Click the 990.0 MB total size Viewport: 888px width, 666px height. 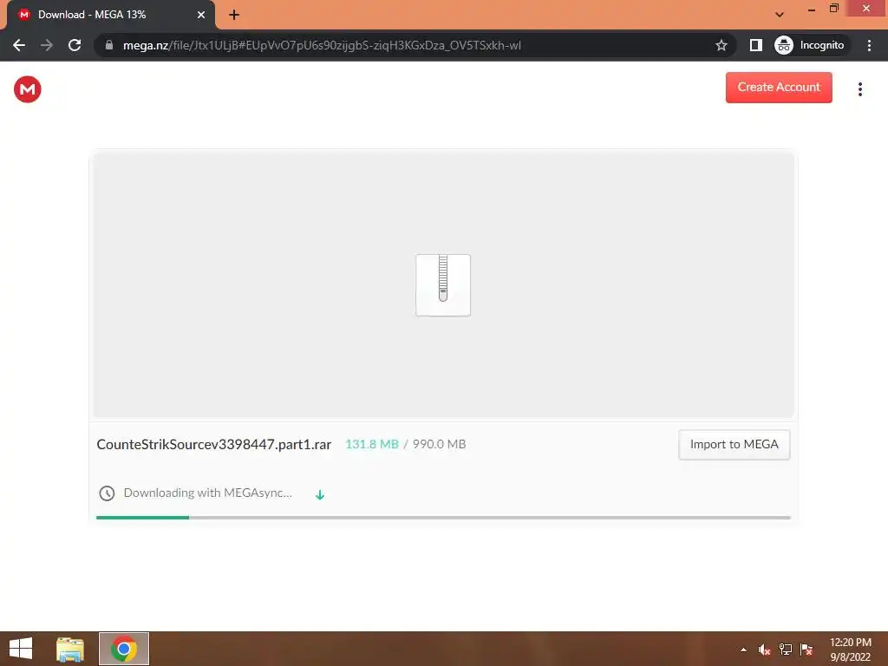tap(439, 445)
